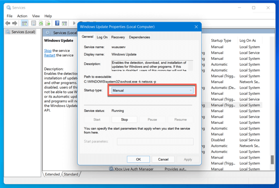The width and height of the screenshot is (279, 188).
Task: Click Cancel in the properties dialog
Action: [x=163, y=159]
